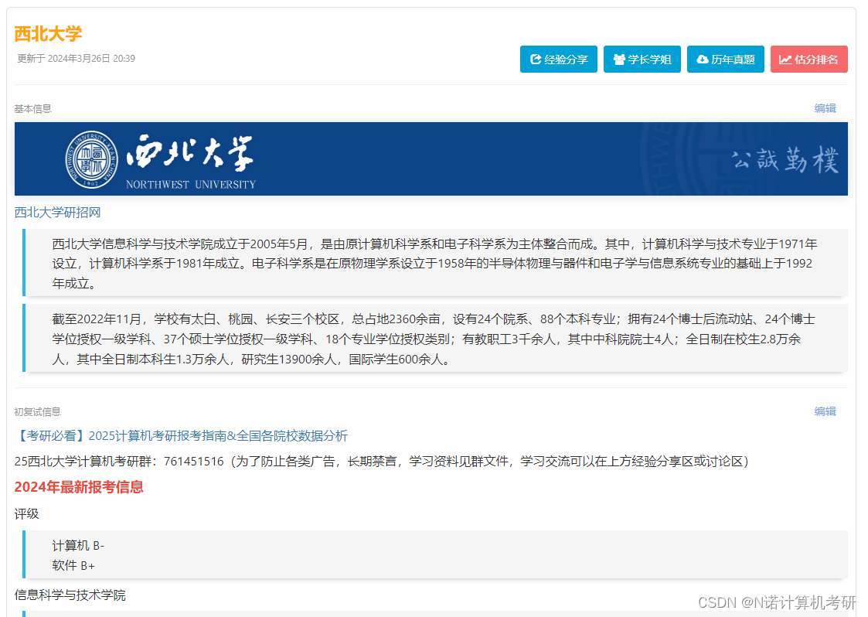Click the 基本信息 section label
868x617 pixels.
pyautogui.click(x=32, y=109)
